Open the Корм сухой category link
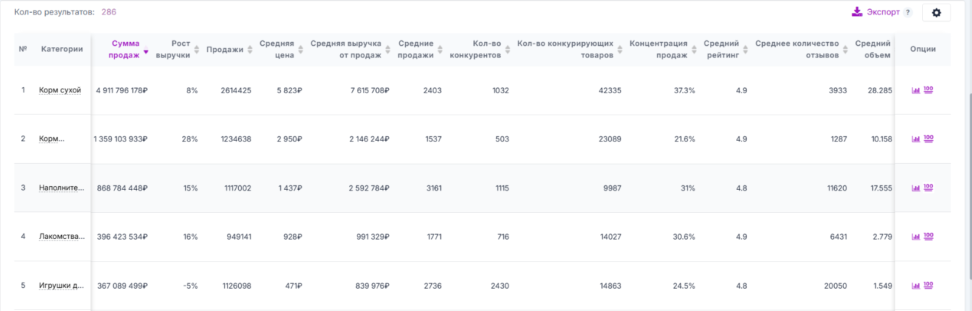Image resolution: width=972 pixels, height=311 pixels. coord(60,90)
